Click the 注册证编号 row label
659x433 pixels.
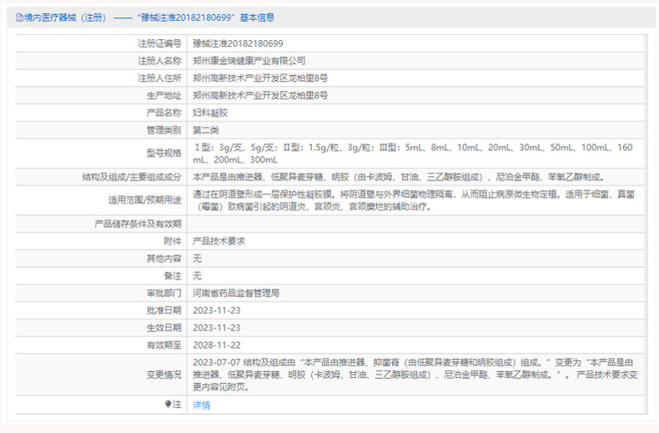(x=158, y=43)
